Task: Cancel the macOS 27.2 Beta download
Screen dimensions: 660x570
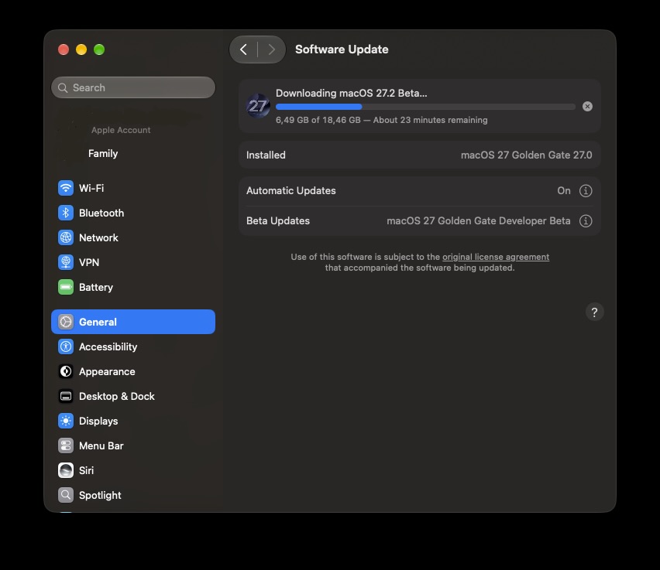Action: point(587,107)
